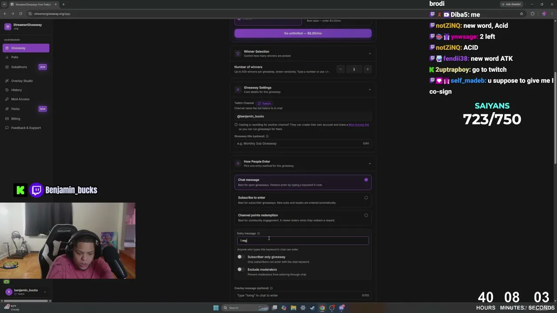Click the StreamerGiveaway logo icon
The width and height of the screenshot is (557, 313).
pos(7,27)
